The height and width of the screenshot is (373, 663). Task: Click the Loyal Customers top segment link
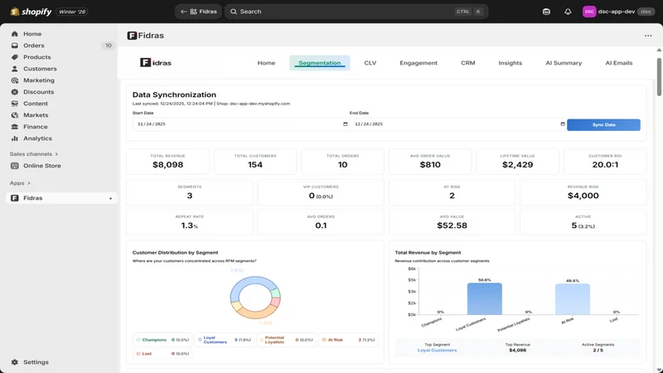tap(438, 350)
